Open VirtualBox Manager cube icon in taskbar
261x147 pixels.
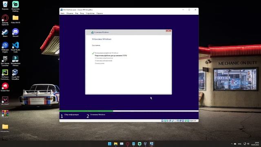(145, 144)
